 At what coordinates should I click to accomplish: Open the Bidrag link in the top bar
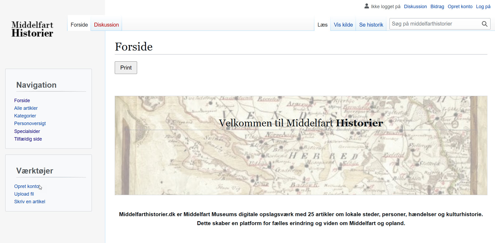click(437, 7)
